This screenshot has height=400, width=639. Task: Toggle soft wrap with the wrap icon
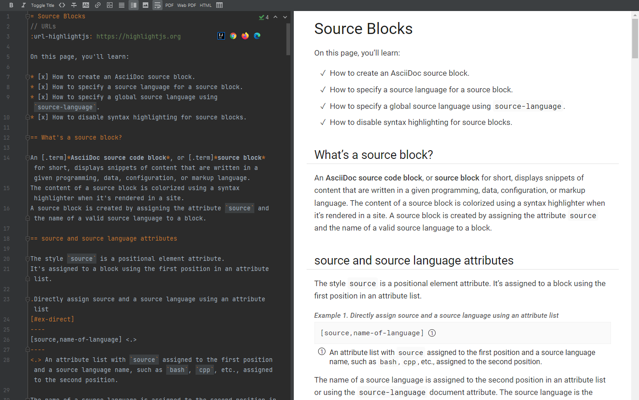[x=158, y=5]
